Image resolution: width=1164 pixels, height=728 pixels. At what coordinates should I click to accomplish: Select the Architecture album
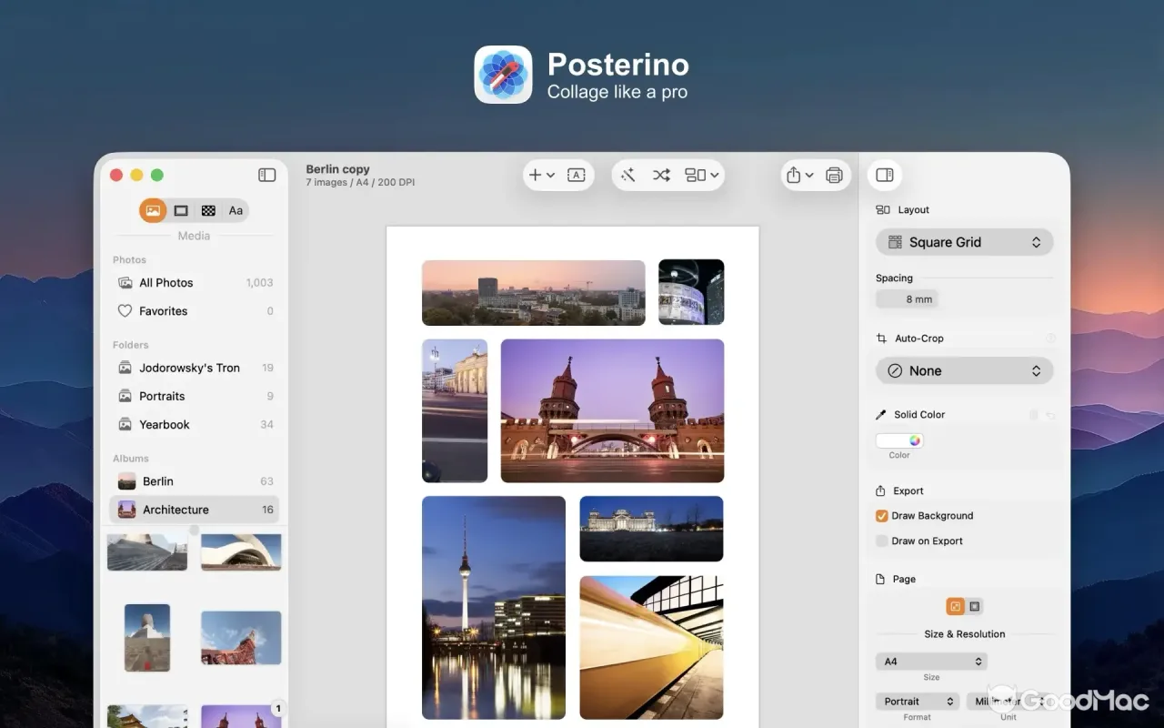195,510
